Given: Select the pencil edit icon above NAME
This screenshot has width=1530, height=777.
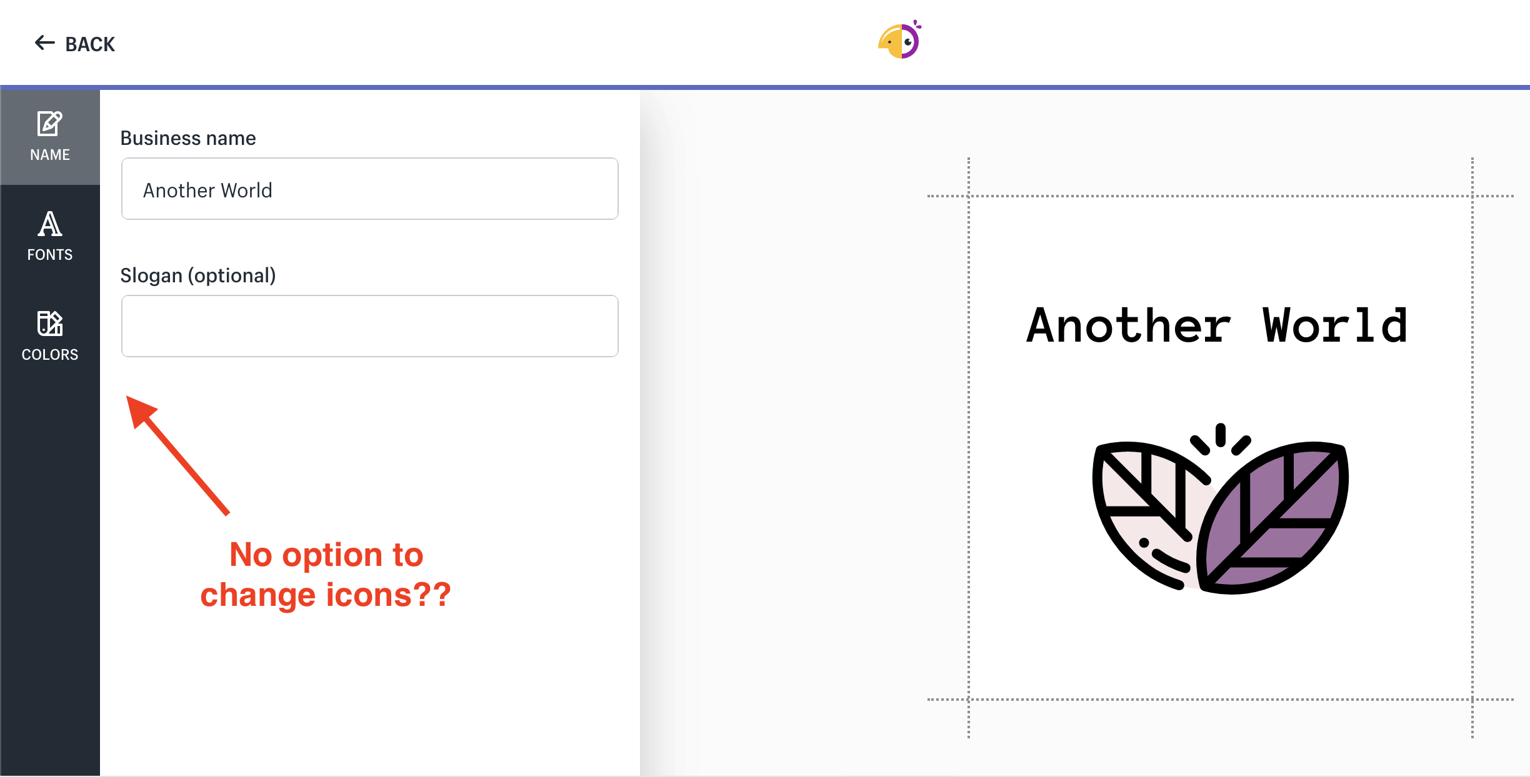Looking at the screenshot, I should coord(50,124).
